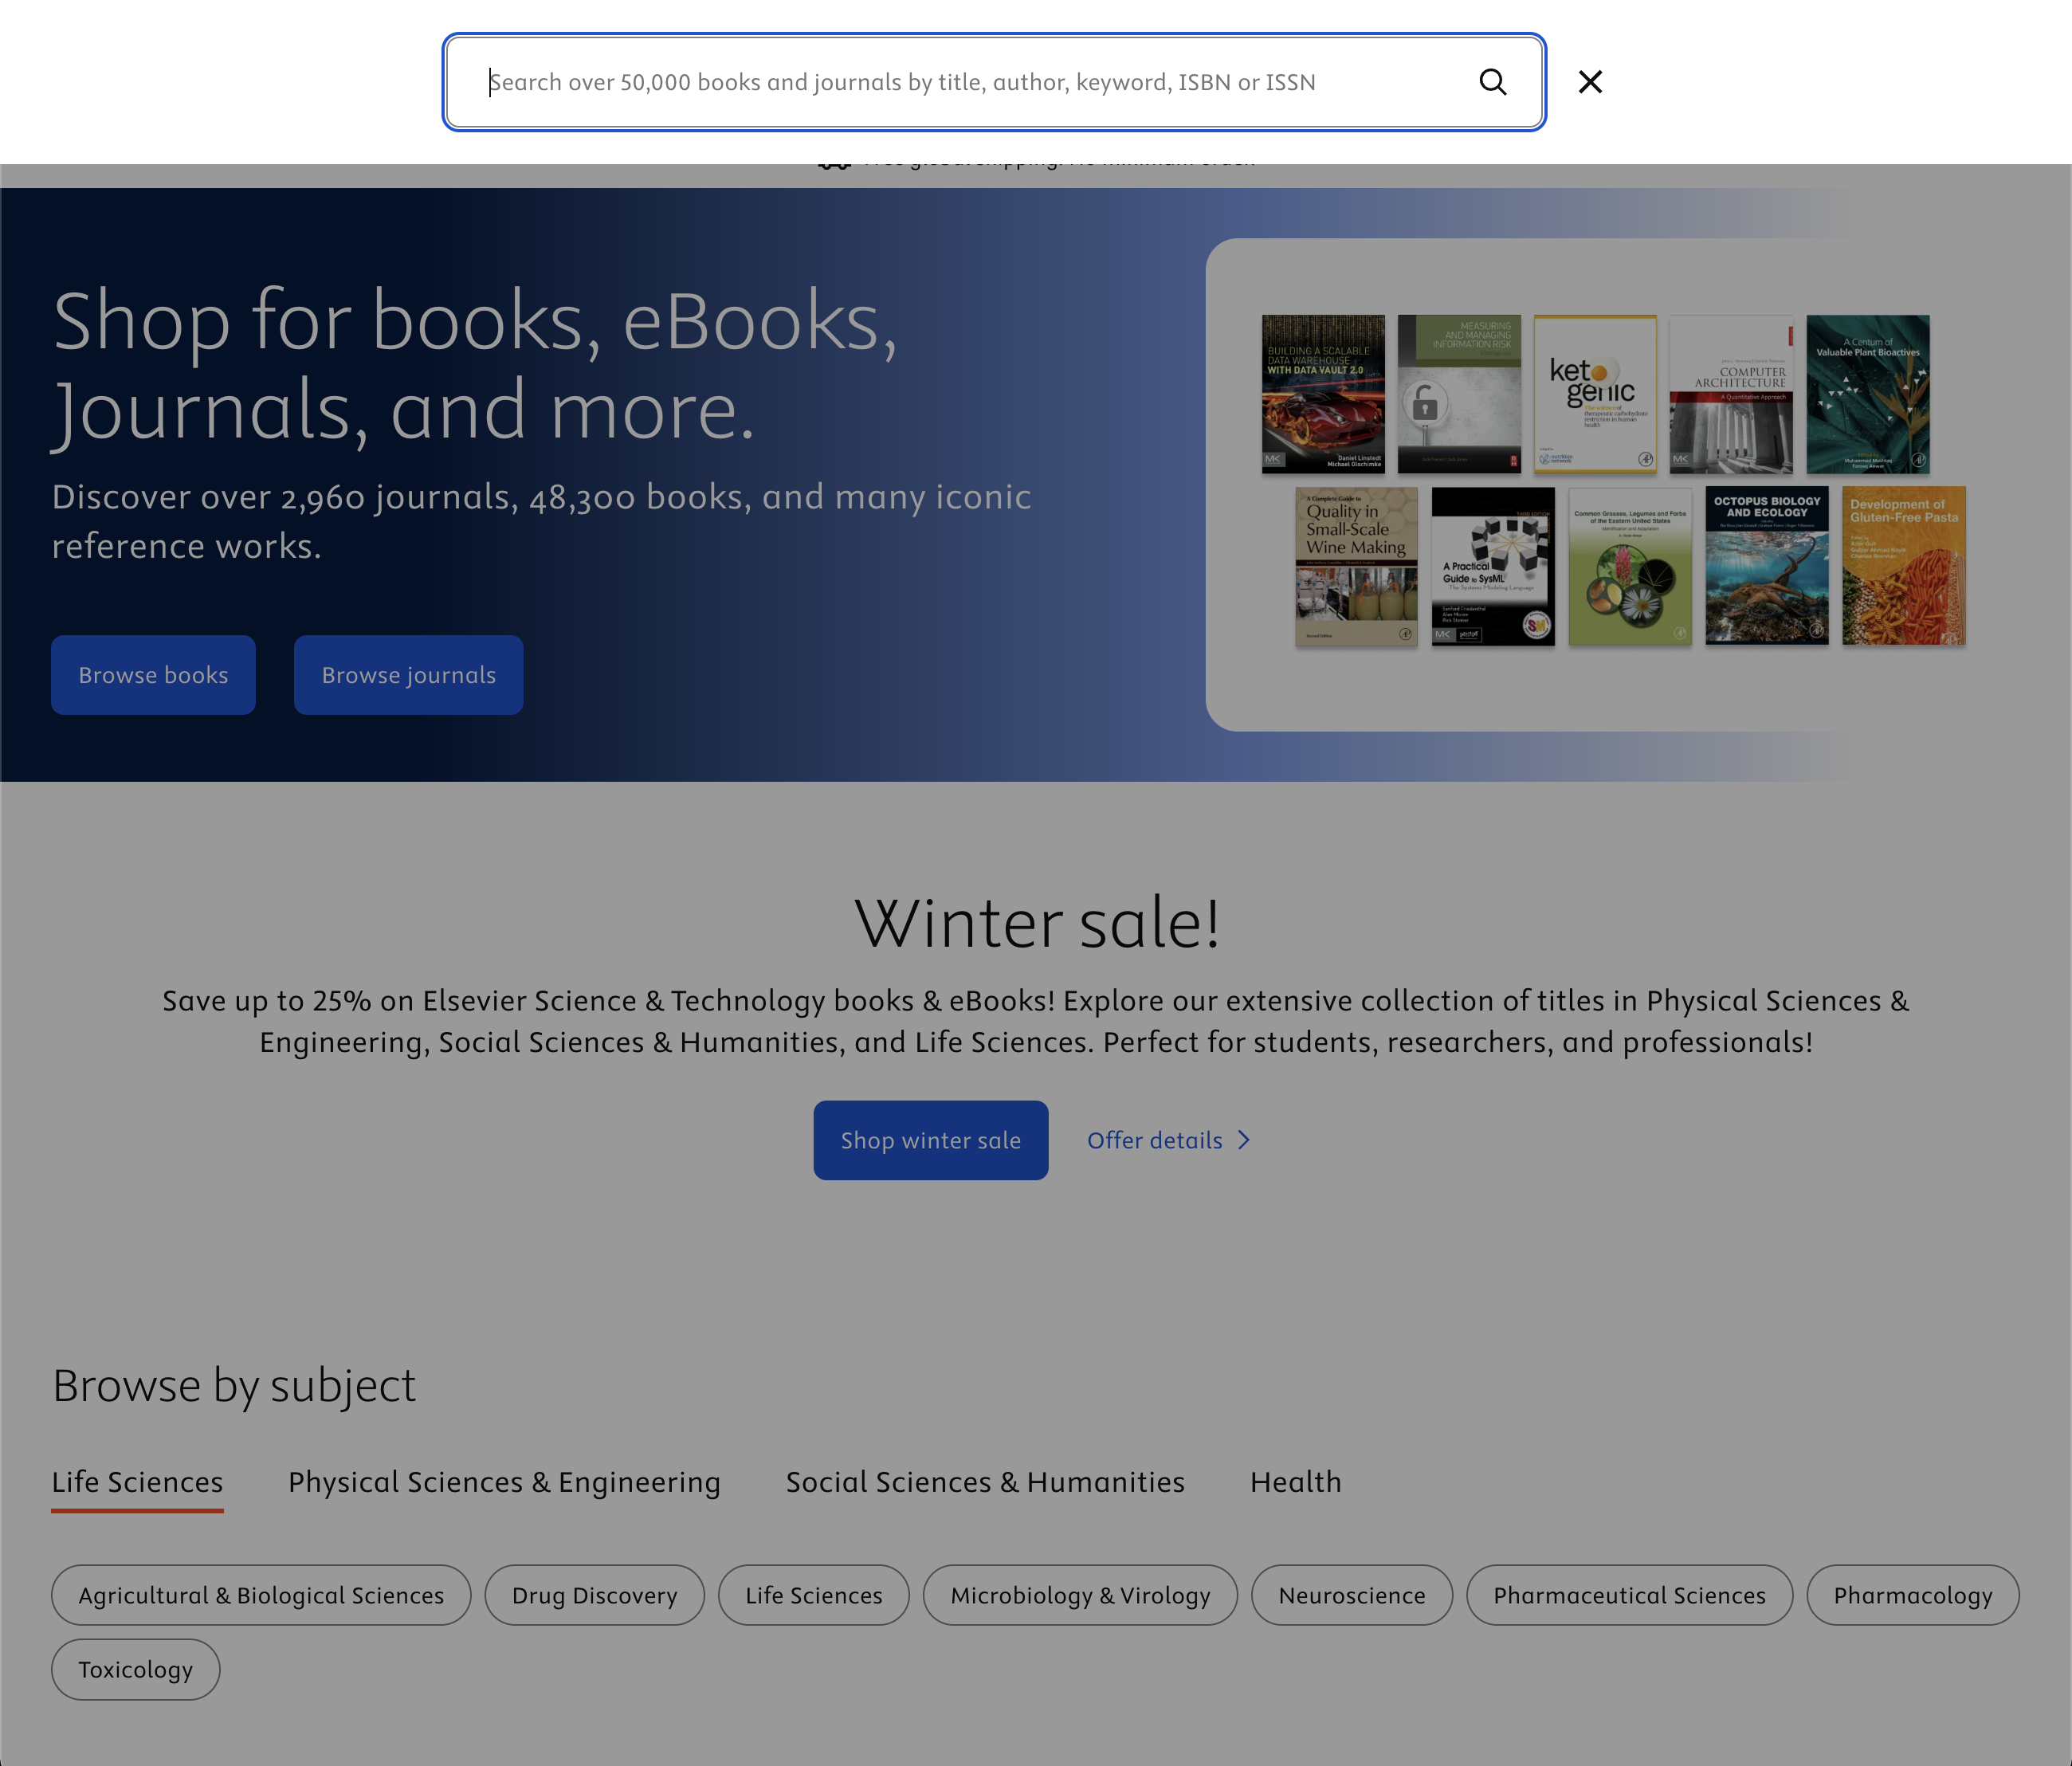
Task: Click the Browse journals button
Action: point(408,674)
